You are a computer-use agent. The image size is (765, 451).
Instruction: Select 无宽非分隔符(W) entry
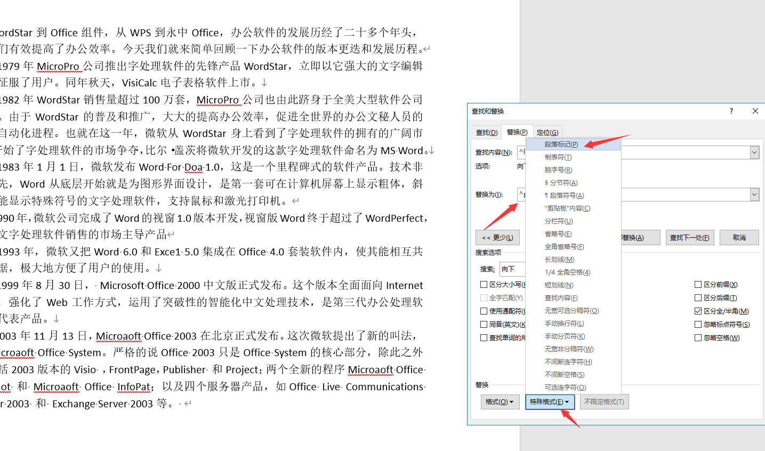pyautogui.click(x=573, y=349)
